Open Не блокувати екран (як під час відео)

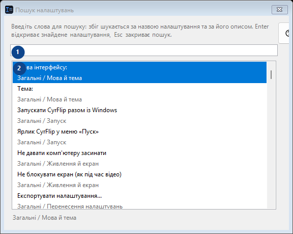139,179
